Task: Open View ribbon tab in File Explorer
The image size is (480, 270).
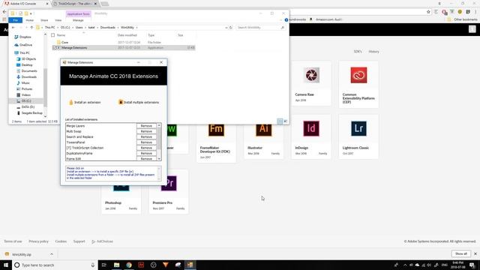Action: click(58, 20)
